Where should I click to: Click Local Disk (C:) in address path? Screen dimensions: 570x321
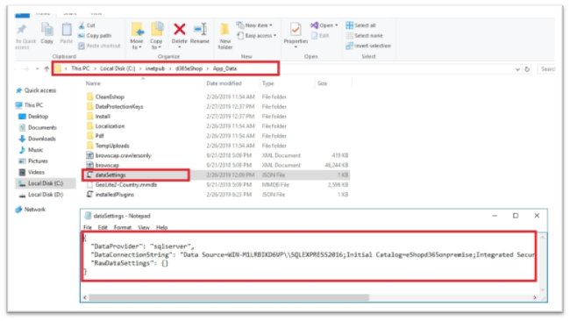click(118, 68)
